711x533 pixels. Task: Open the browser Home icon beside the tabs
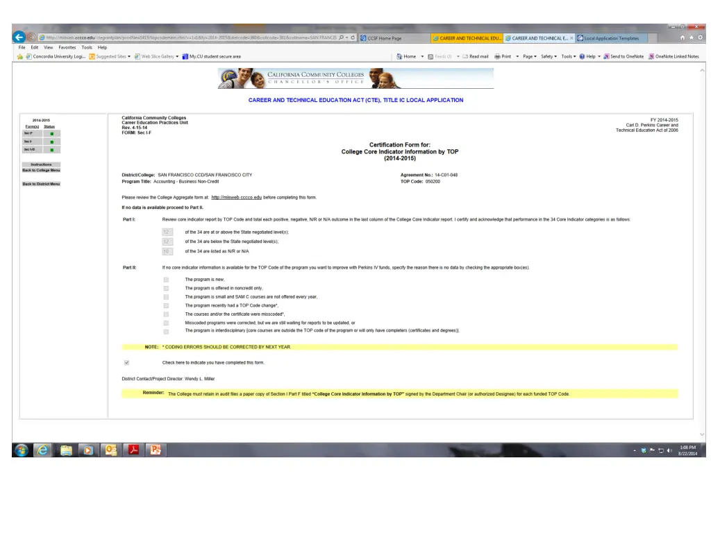683,37
